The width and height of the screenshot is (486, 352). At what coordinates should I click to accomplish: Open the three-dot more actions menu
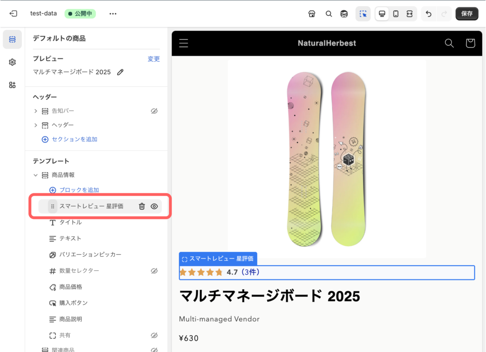point(113,14)
